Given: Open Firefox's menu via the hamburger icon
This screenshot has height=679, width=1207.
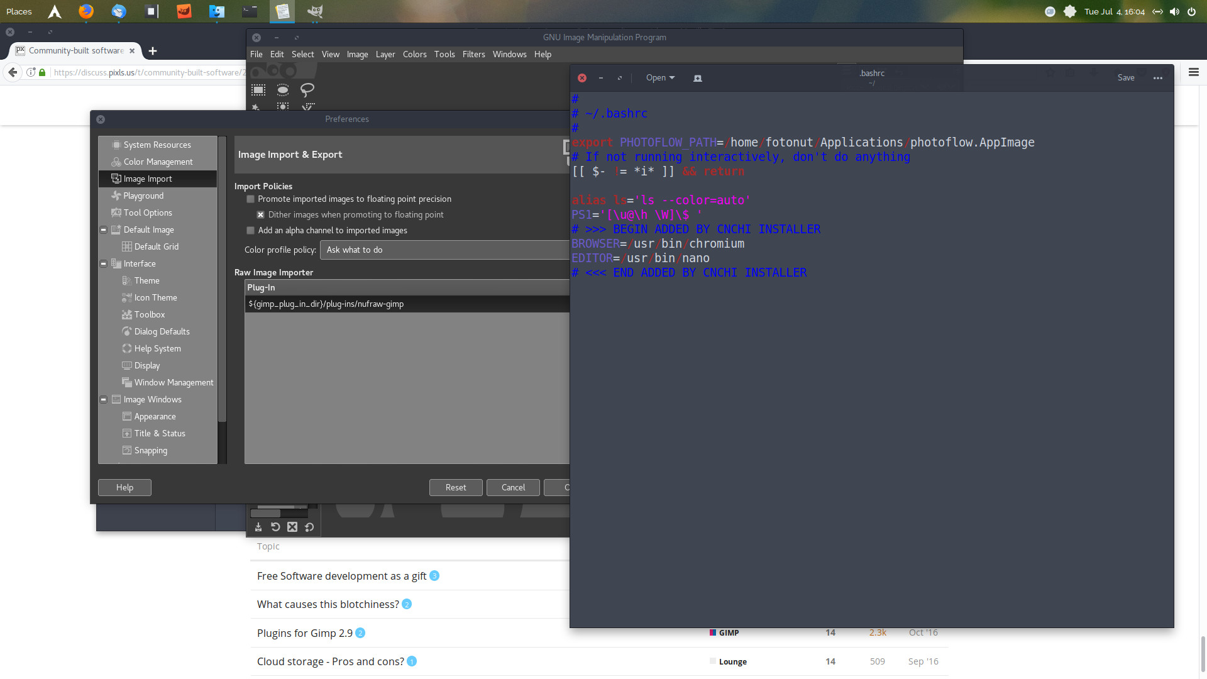Looking at the screenshot, I should [1193, 72].
